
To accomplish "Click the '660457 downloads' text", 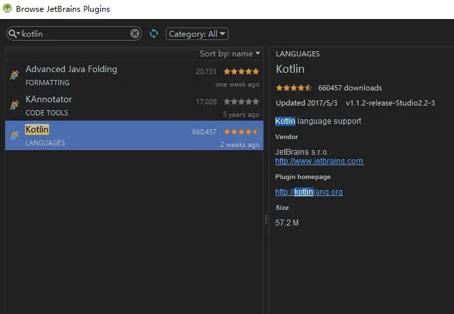I will point(350,88).
